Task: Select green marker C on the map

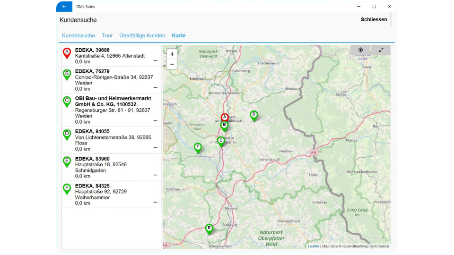Action: 221,142
